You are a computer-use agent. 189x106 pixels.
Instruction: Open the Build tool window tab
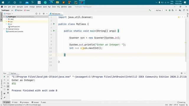[x=43, y=102]
